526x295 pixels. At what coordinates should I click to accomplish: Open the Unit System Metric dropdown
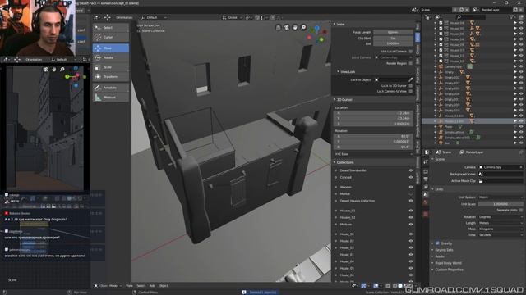[x=501, y=197]
